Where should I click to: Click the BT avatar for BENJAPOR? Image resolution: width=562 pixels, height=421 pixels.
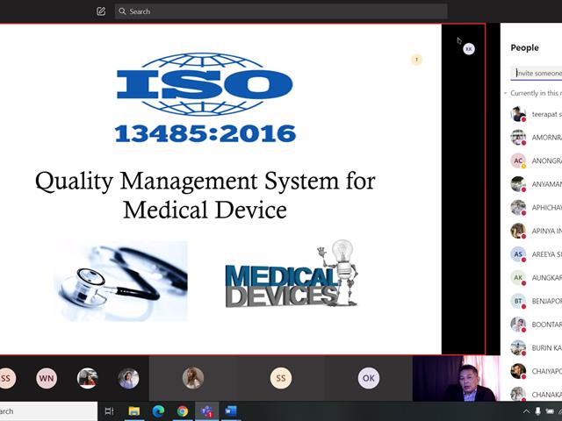click(x=518, y=301)
